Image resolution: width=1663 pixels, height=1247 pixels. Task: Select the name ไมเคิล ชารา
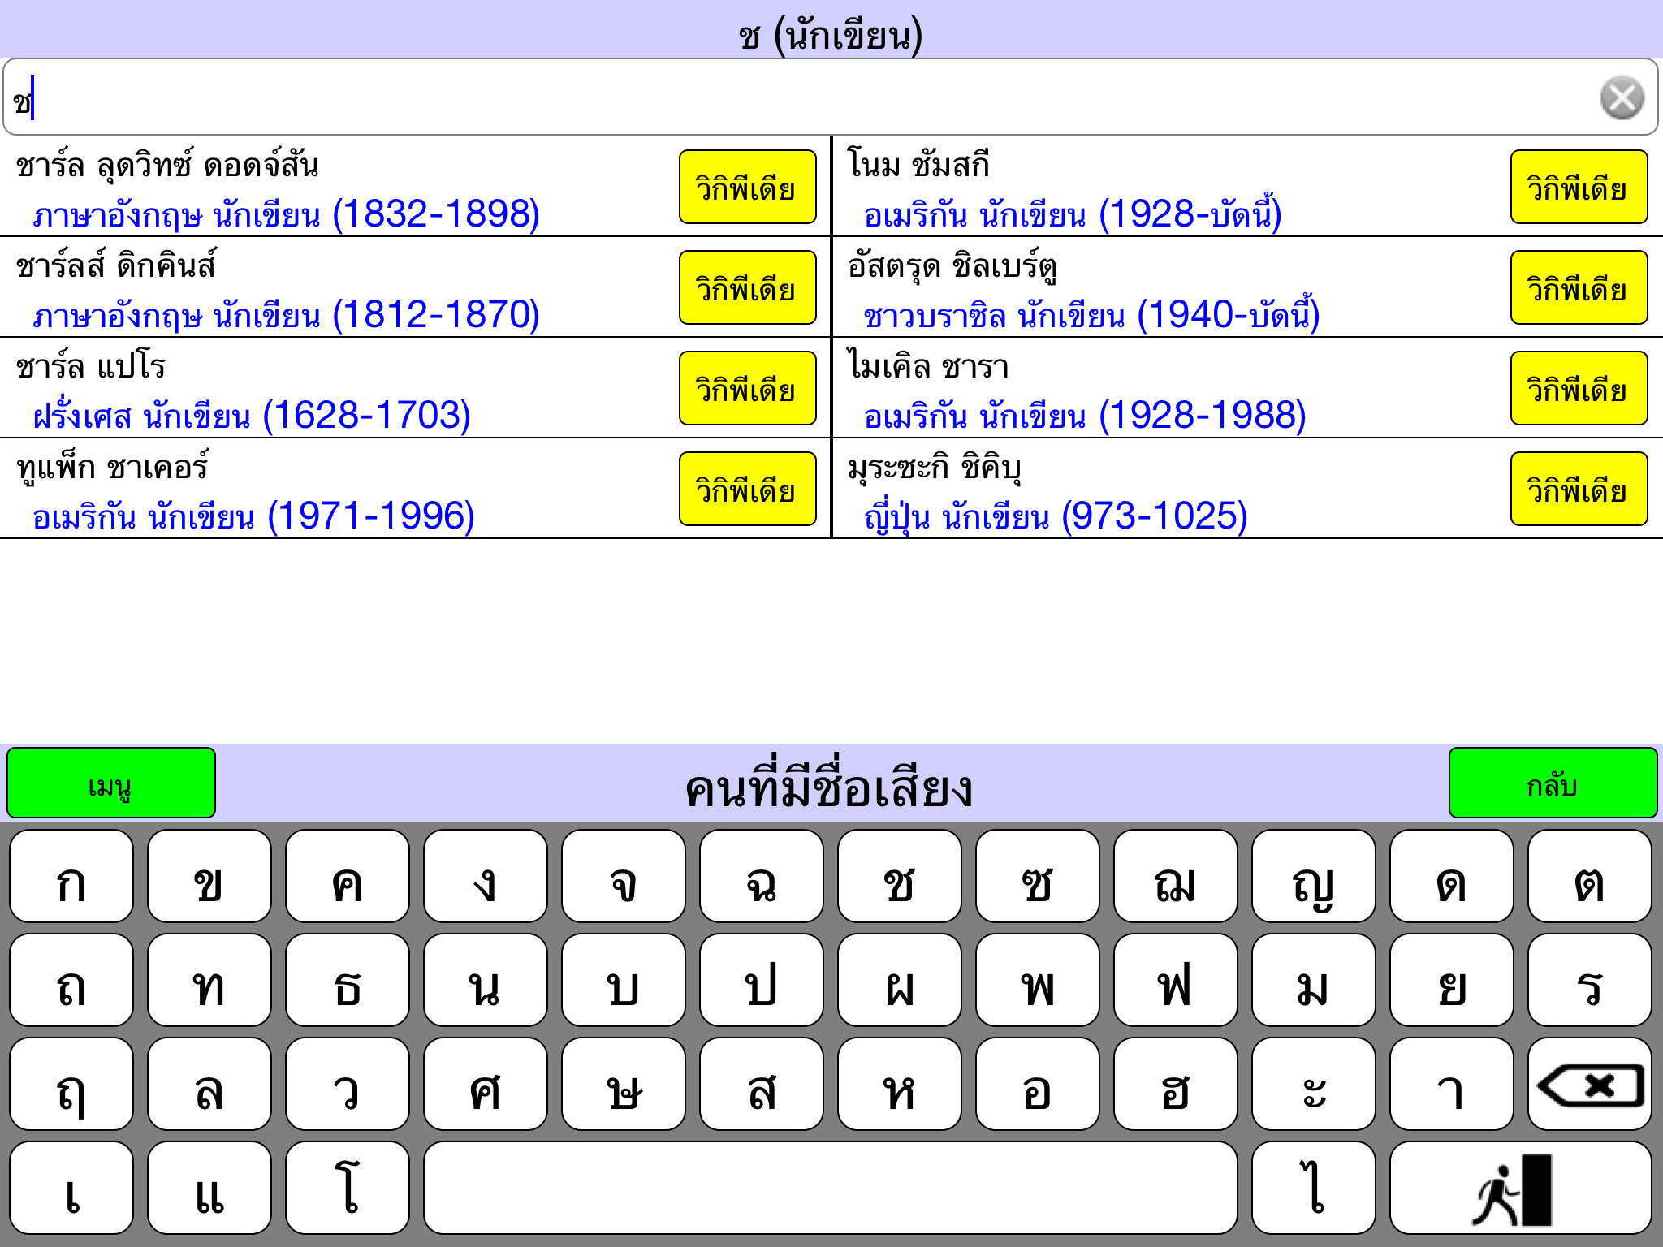tap(928, 367)
